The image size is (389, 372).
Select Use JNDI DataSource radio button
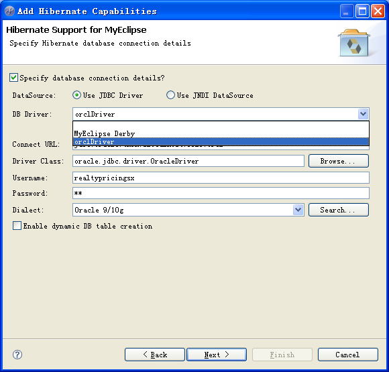pos(170,95)
